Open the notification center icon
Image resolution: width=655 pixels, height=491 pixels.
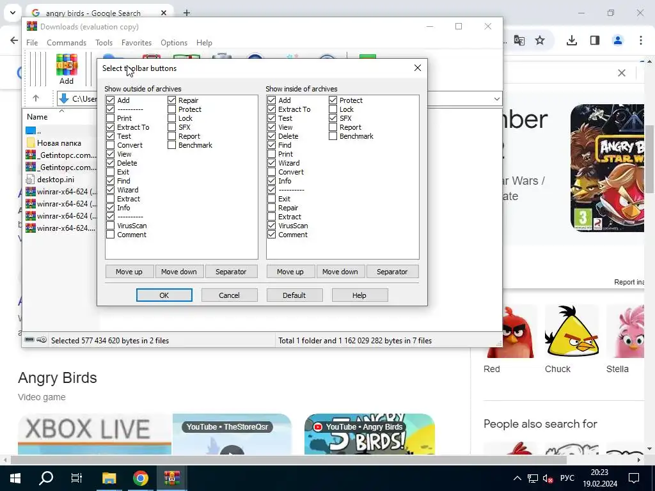click(x=634, y=478)
